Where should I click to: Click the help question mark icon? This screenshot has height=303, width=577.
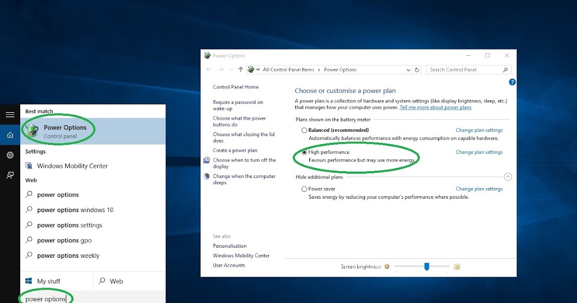(512, 82)
